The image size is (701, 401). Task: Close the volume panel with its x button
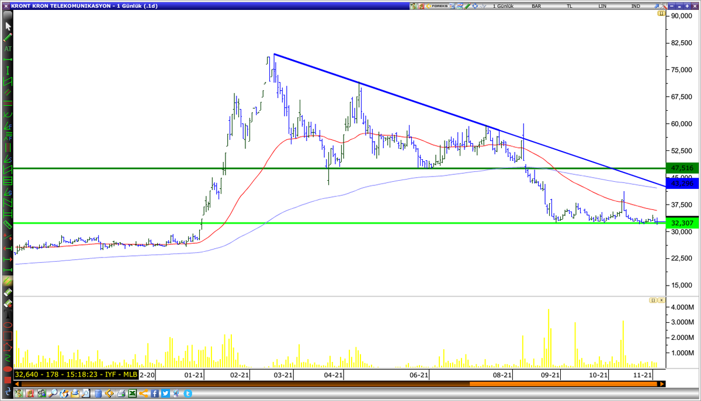pyautogui.click(x=661, y=300)
